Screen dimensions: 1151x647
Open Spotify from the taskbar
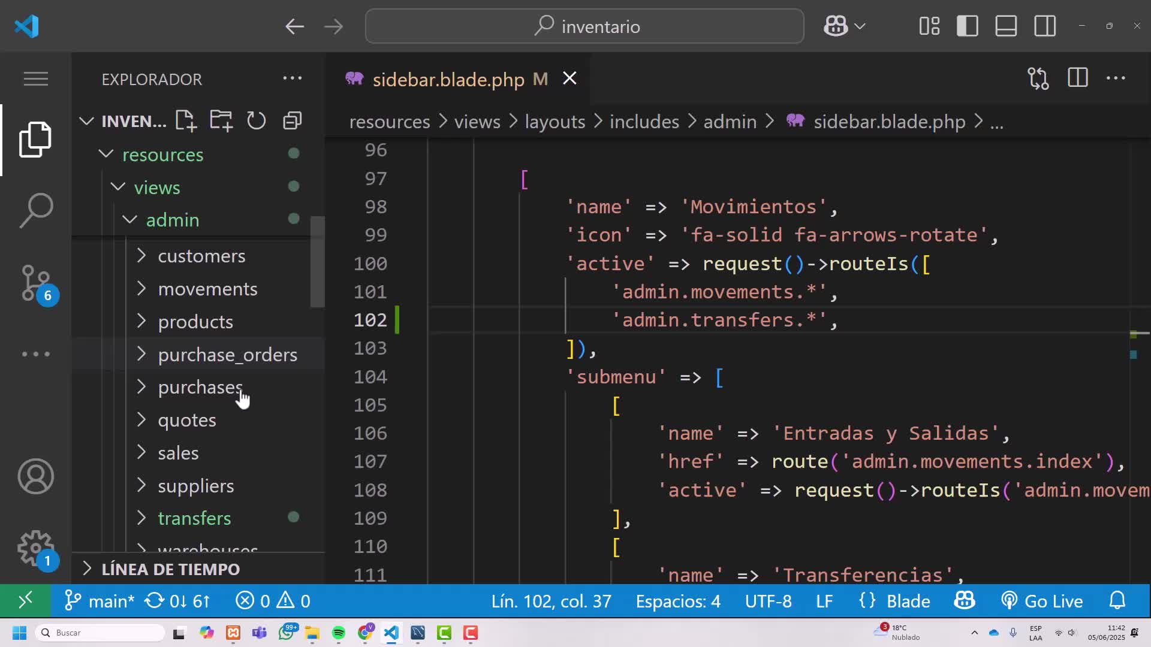click(x=339, y=633)
